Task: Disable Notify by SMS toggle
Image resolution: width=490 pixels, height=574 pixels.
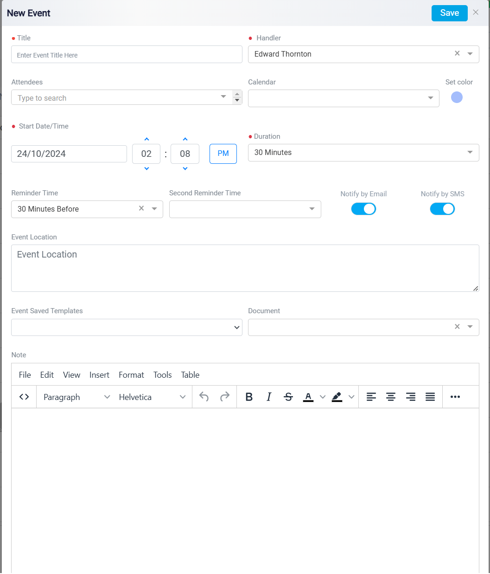Action: [x=442, y=209]
